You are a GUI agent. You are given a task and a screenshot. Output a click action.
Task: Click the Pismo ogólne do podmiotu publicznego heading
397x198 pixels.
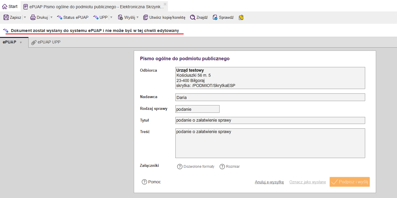pos(185,58)
